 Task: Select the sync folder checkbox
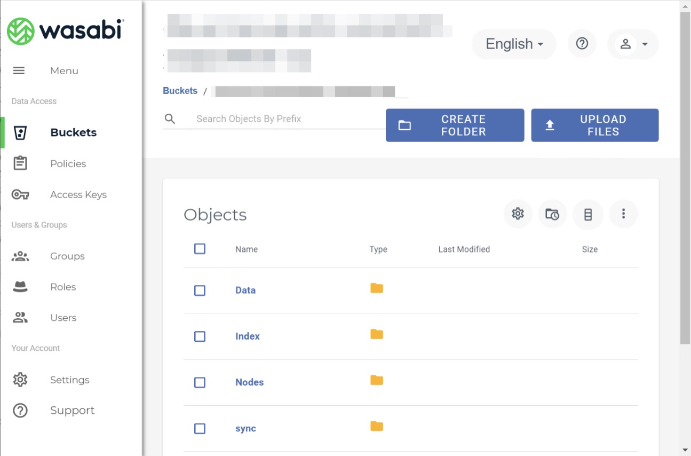pos(200,428)
